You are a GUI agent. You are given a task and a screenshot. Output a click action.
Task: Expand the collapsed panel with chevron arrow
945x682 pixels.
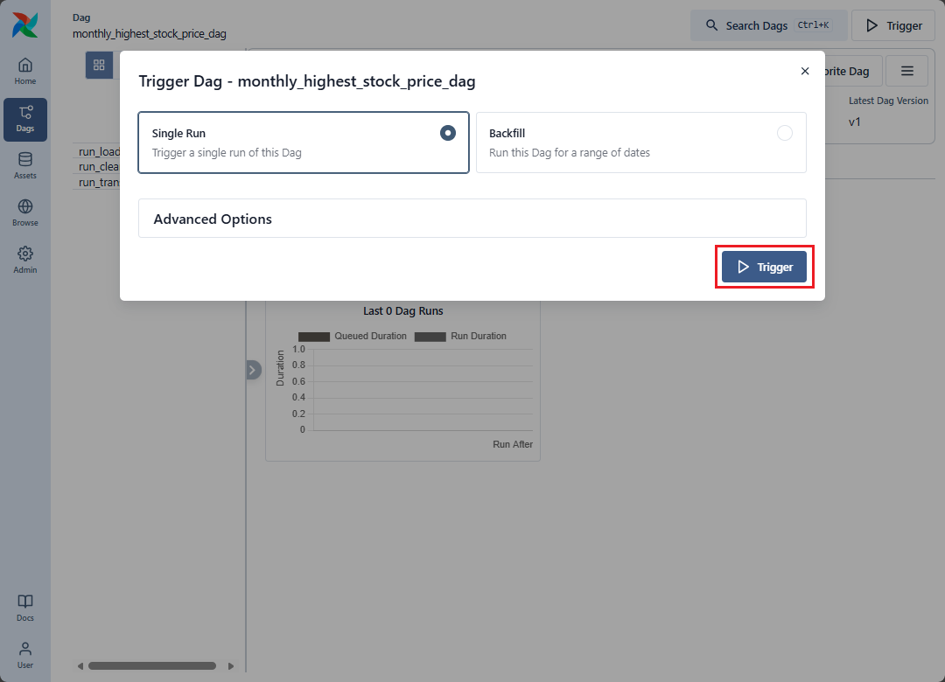253,370
